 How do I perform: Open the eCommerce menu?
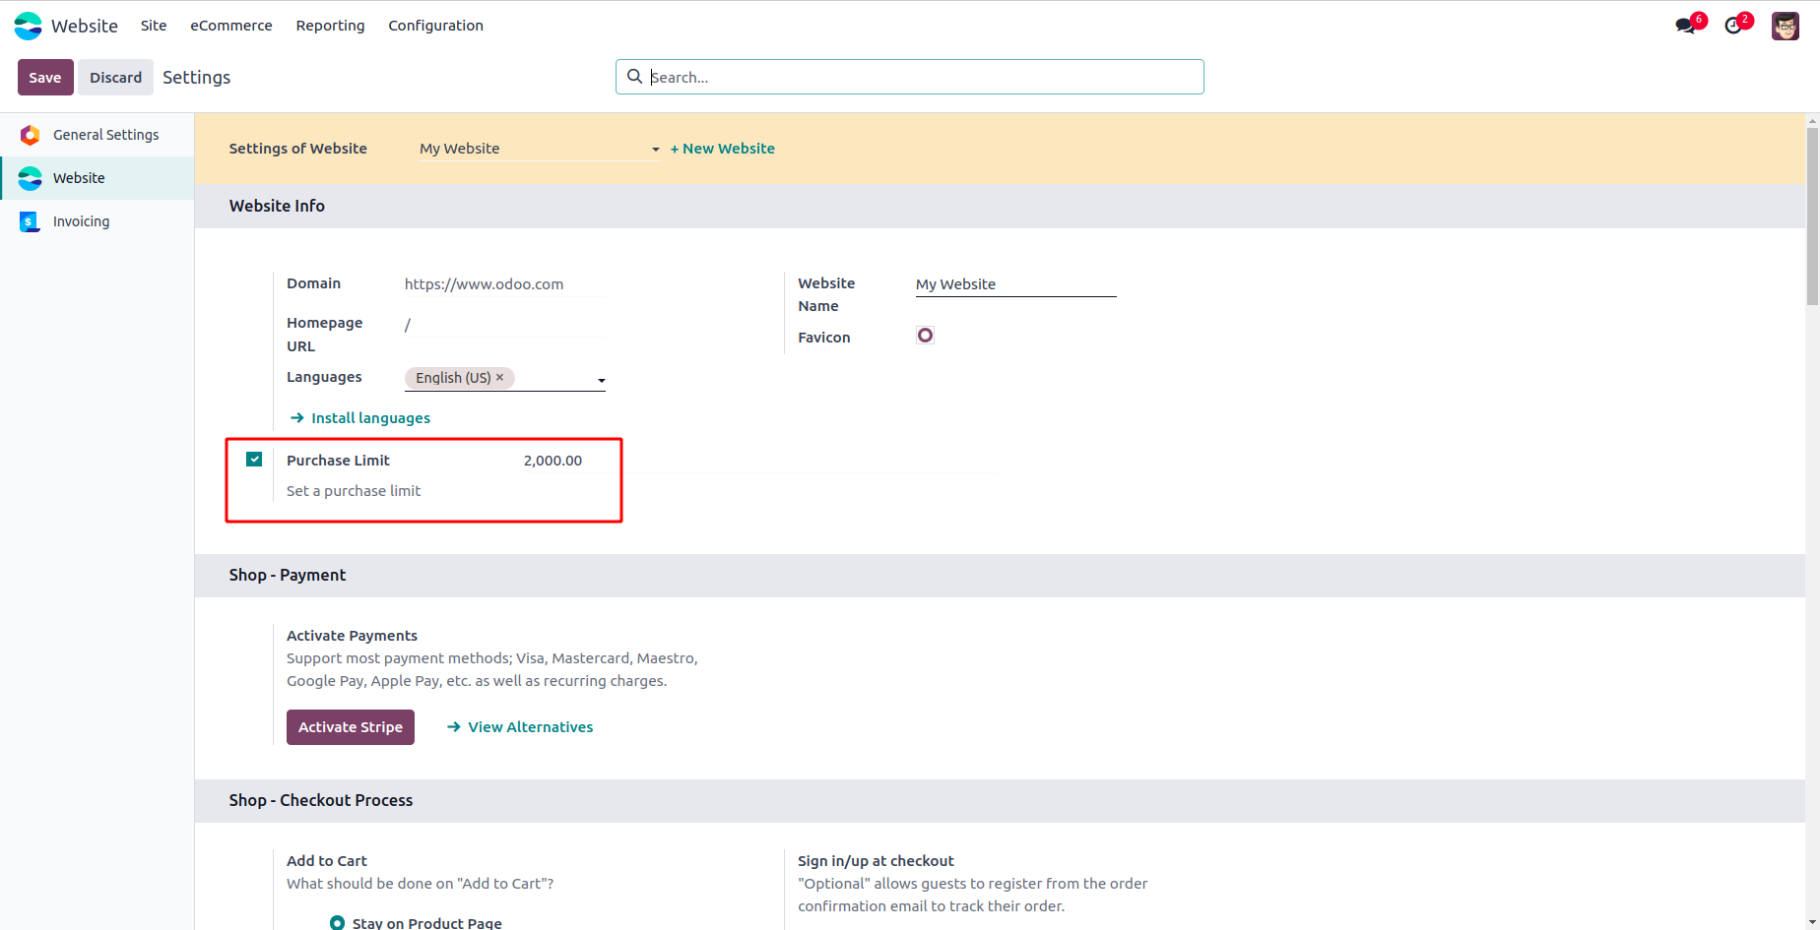tap(231, 26)
